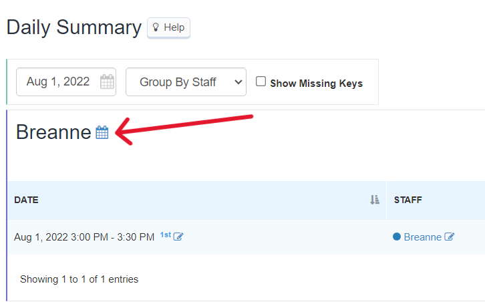Click the Breanne group heading
485x302 pixels.
(x=53, y=132)
